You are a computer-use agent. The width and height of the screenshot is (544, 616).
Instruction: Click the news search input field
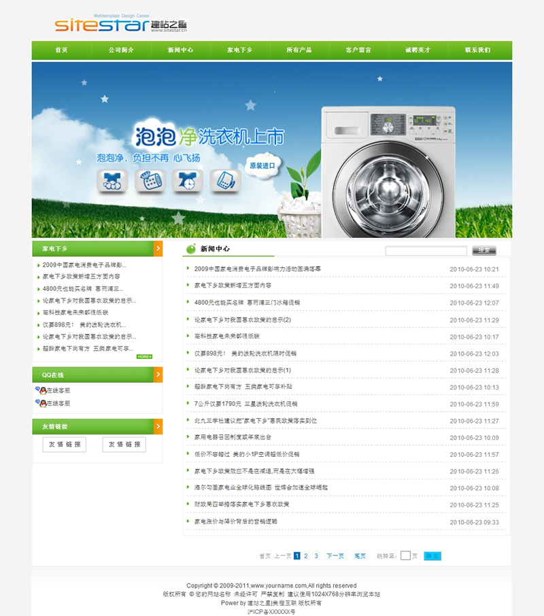pos(426,251)
